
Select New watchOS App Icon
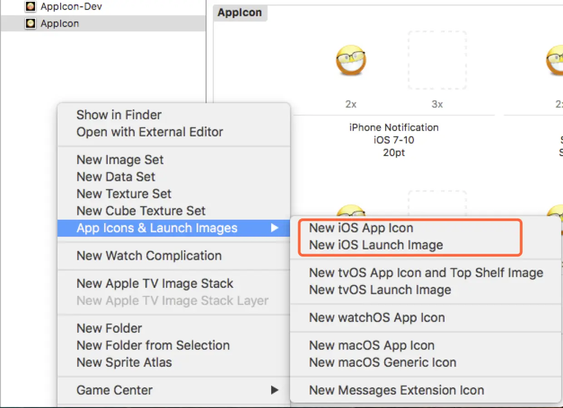377,318
